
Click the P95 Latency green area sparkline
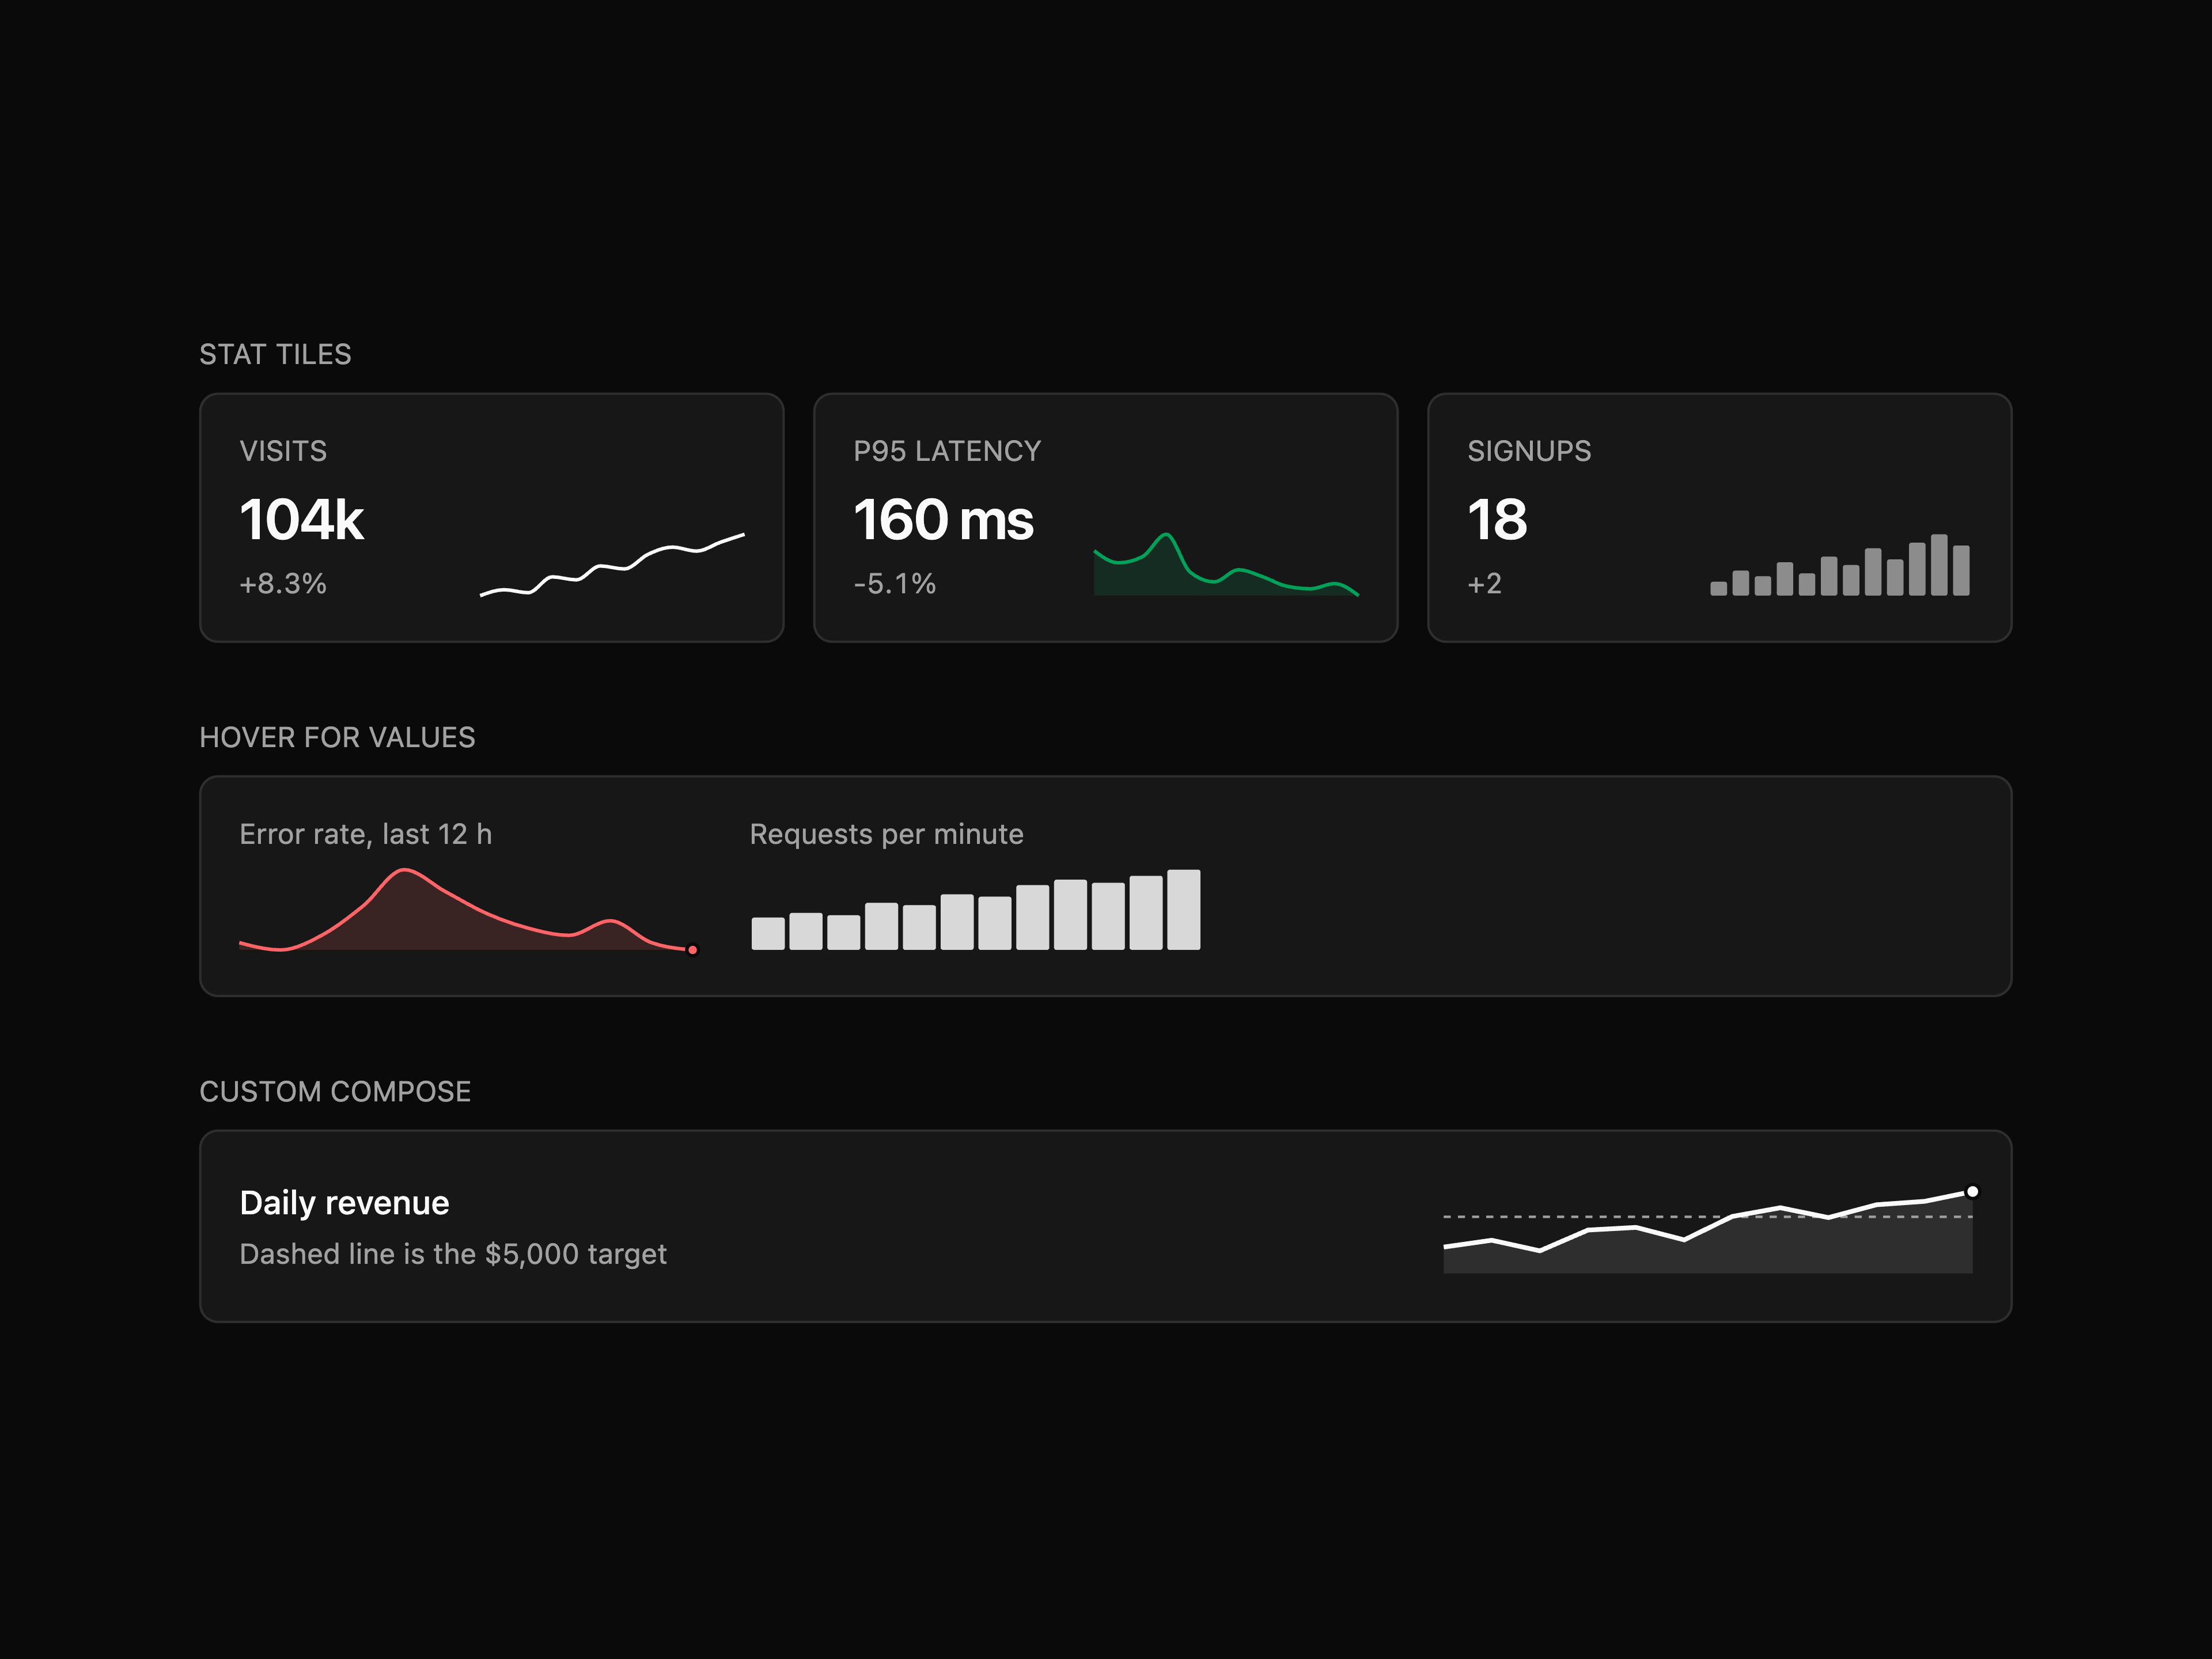(1226, 565)
